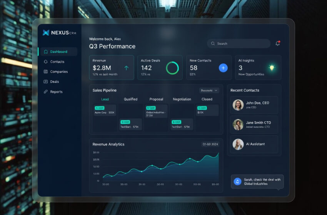This screenshot has width=327, height=215.
Task: Click the Companies building icon
Action: pyautogui.click(x=46, y=71)
